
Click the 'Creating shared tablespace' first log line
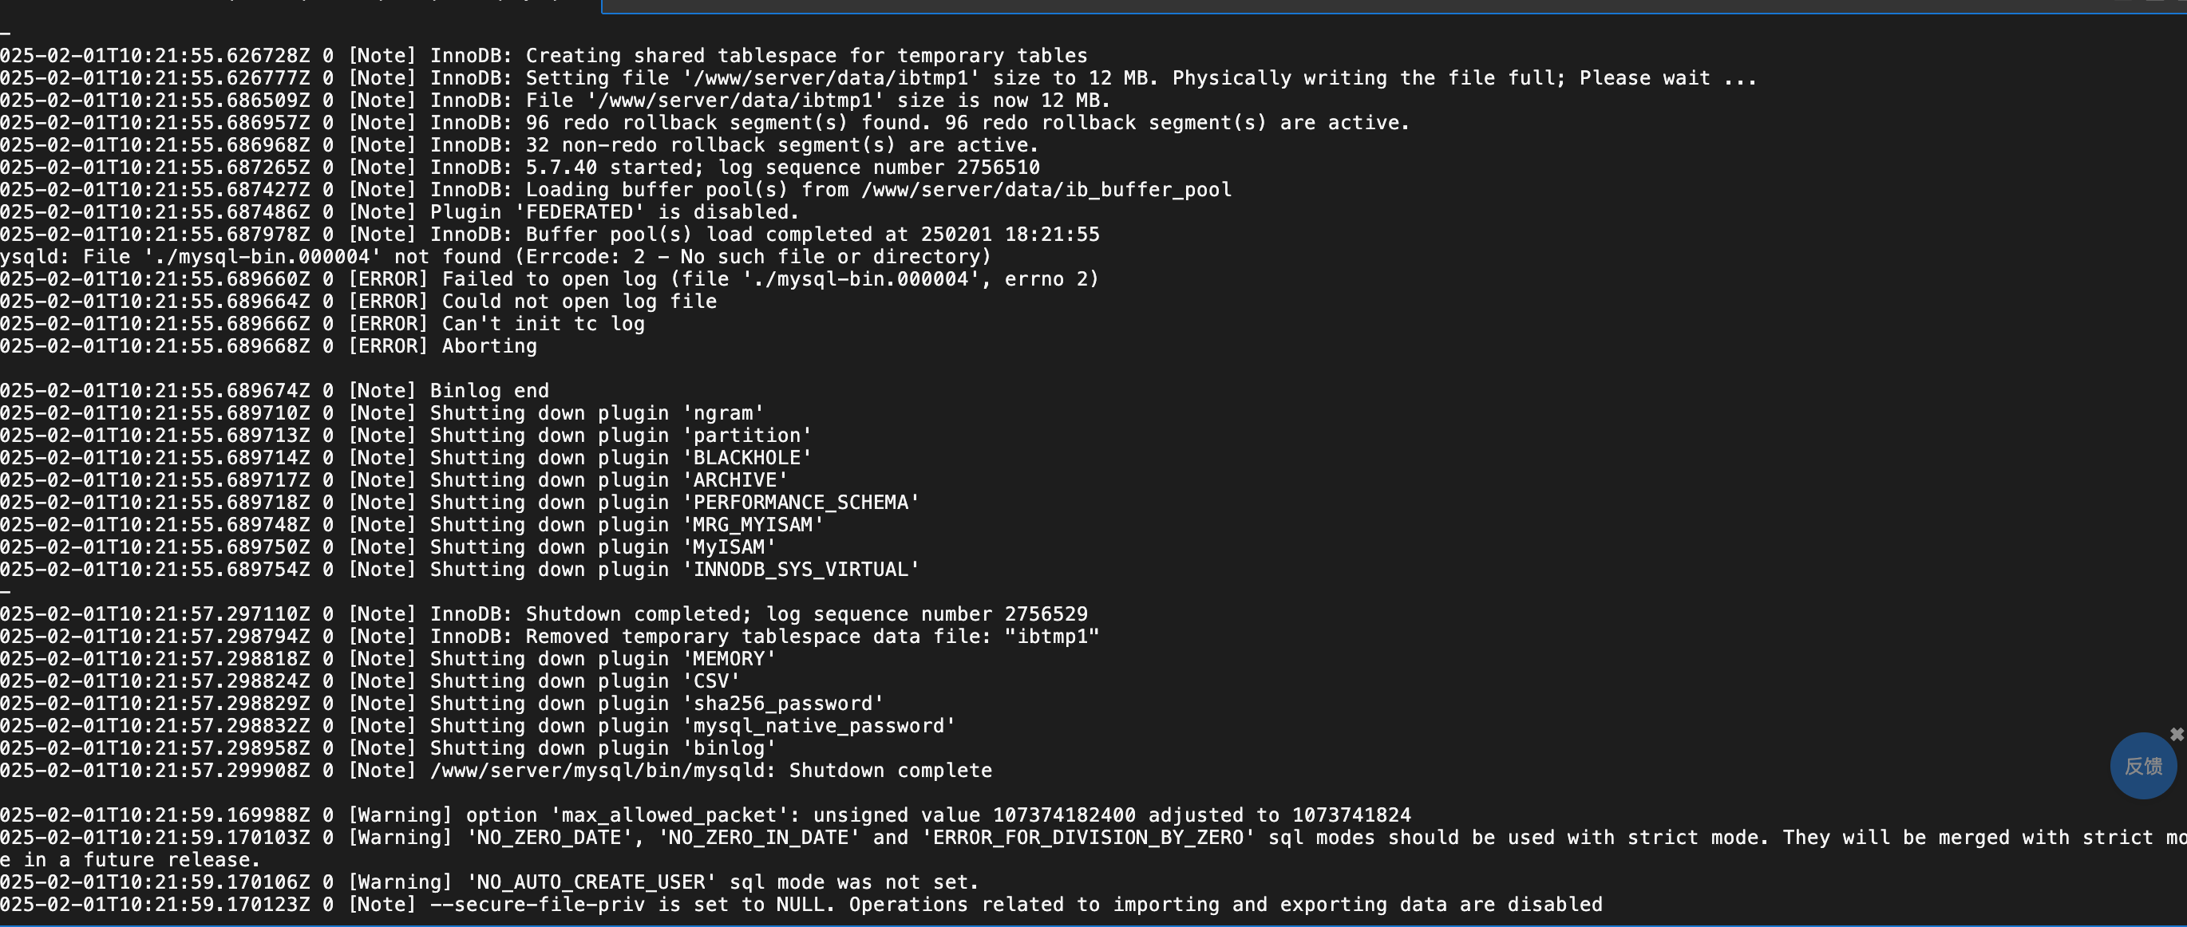544,56
